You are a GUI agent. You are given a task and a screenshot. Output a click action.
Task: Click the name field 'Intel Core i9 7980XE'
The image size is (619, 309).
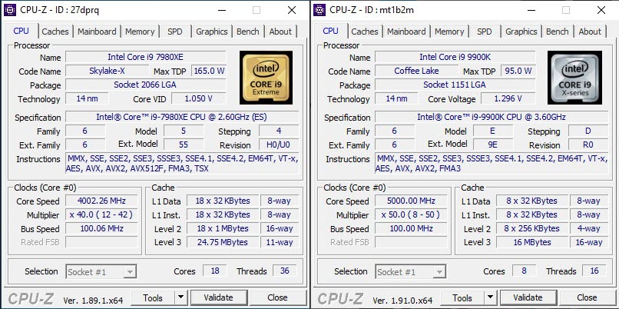click(146, 57)
